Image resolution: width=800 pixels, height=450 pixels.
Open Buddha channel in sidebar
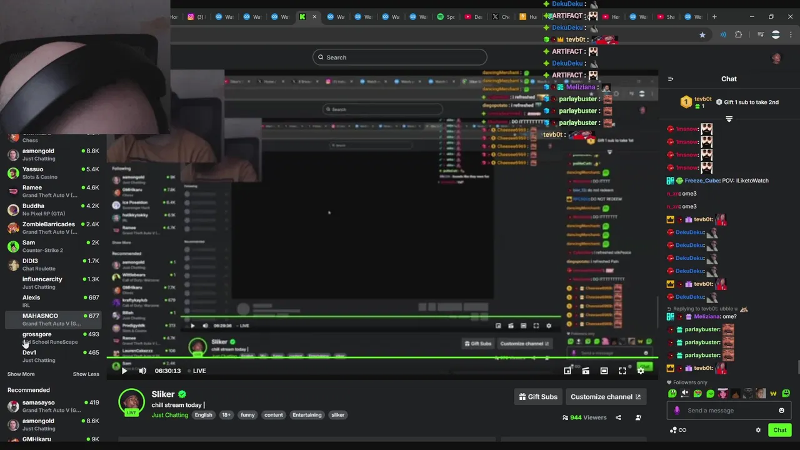52,209
